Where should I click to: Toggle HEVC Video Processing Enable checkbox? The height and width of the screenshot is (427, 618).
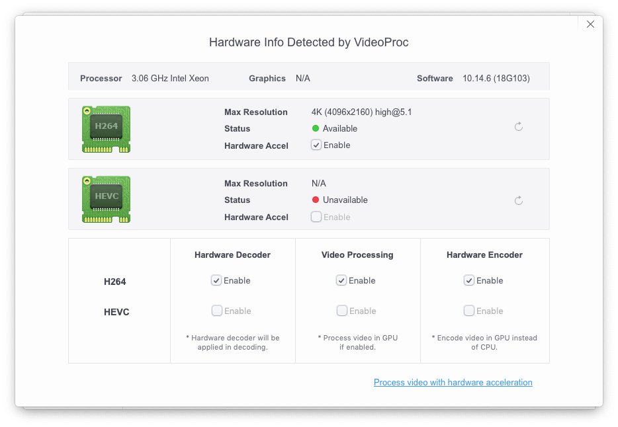[341, 311]
